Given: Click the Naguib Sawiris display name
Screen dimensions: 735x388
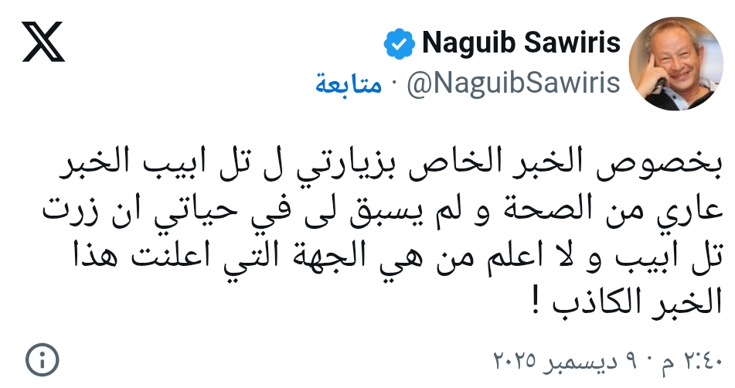Looking at the screenshot, I should (x=521, y=44).
